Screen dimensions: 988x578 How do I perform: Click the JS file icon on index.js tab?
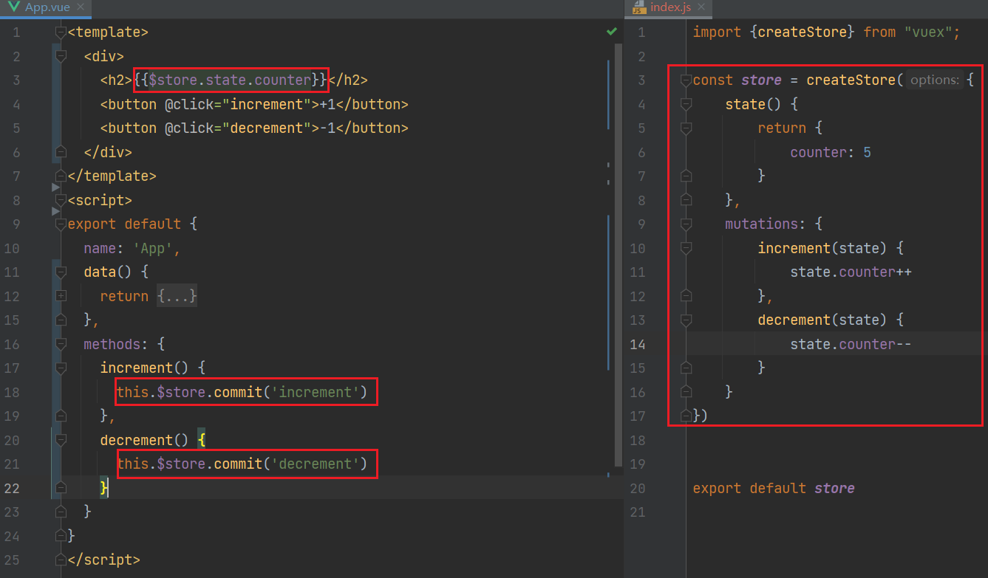(x=638, y=7)
